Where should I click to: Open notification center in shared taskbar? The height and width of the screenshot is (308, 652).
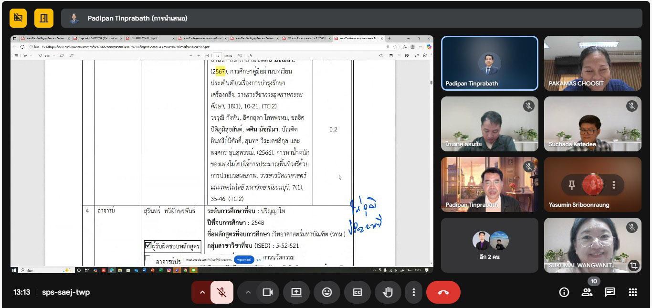pos(427,270)
